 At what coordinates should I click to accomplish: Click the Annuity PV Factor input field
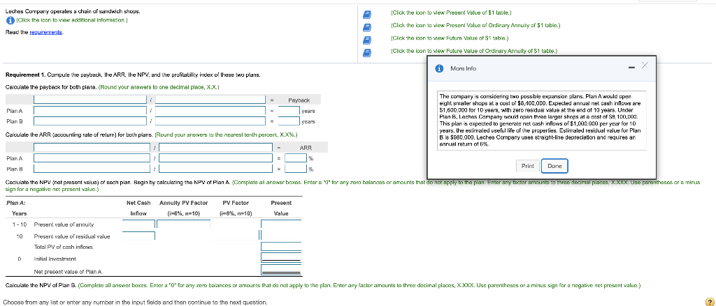[184, 224]
